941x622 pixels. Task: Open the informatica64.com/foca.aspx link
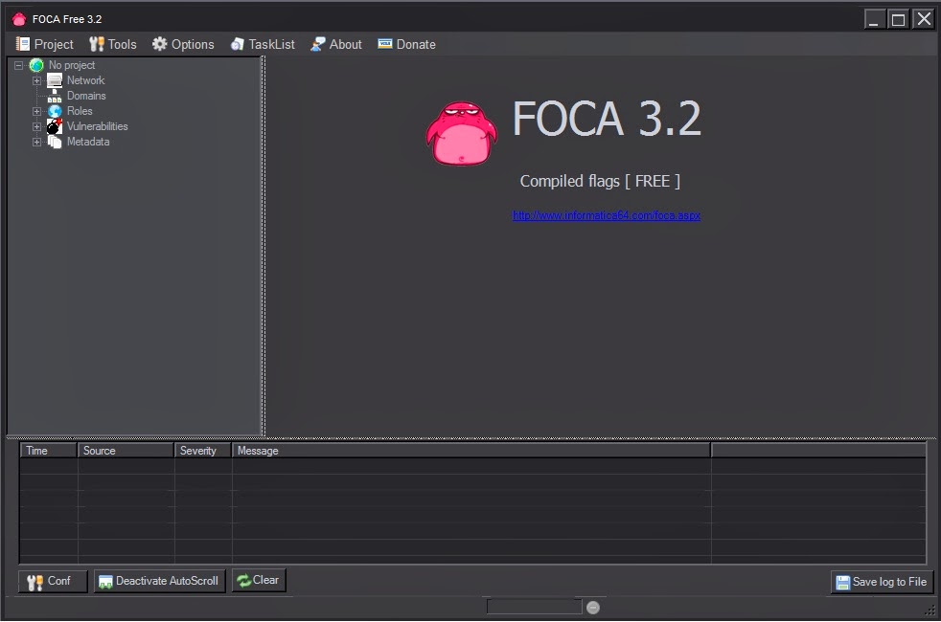point(607,215)
